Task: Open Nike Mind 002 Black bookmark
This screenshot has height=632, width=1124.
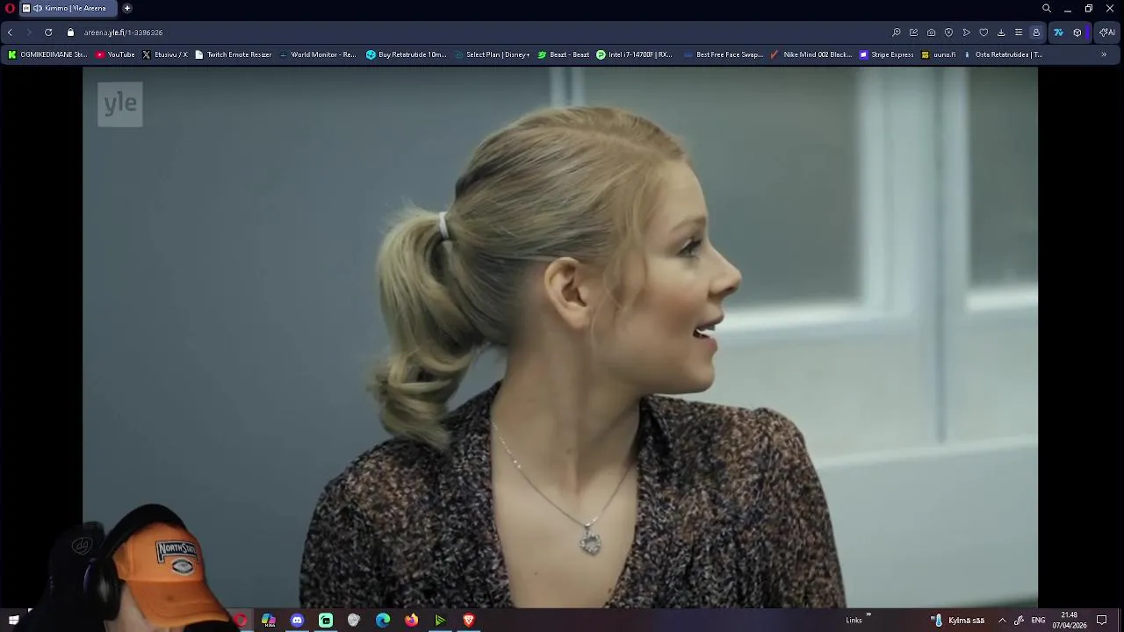Action: tap(811, 54)
